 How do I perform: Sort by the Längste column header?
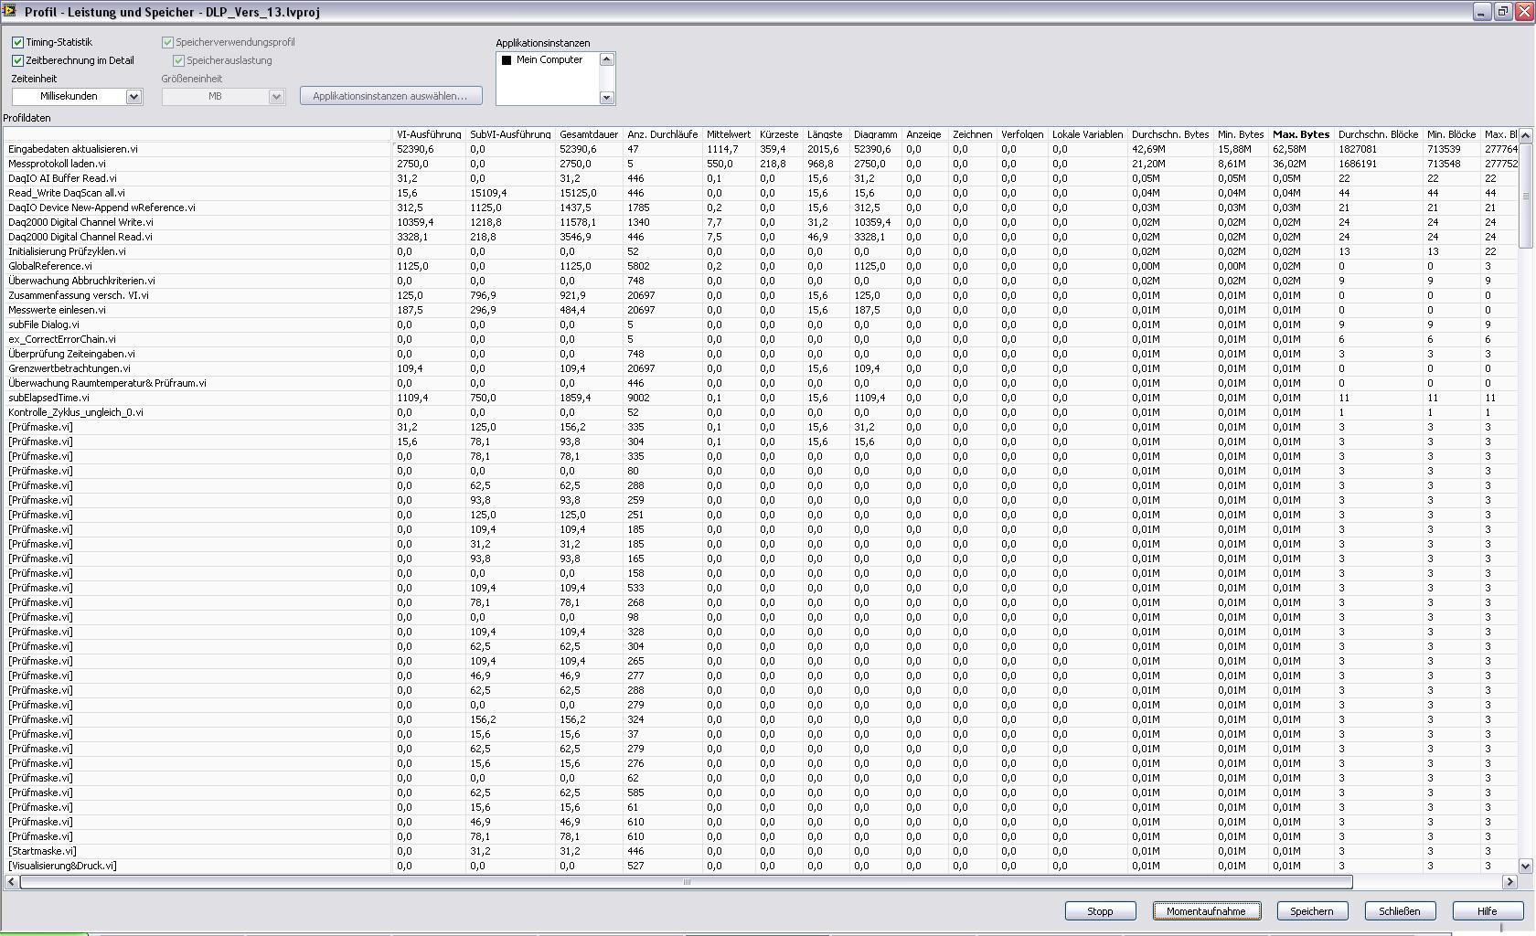pyautogui.click(x=825, y=134)
